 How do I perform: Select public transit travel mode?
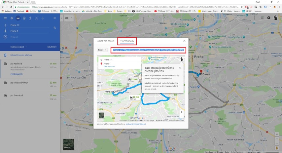(24, 18)
